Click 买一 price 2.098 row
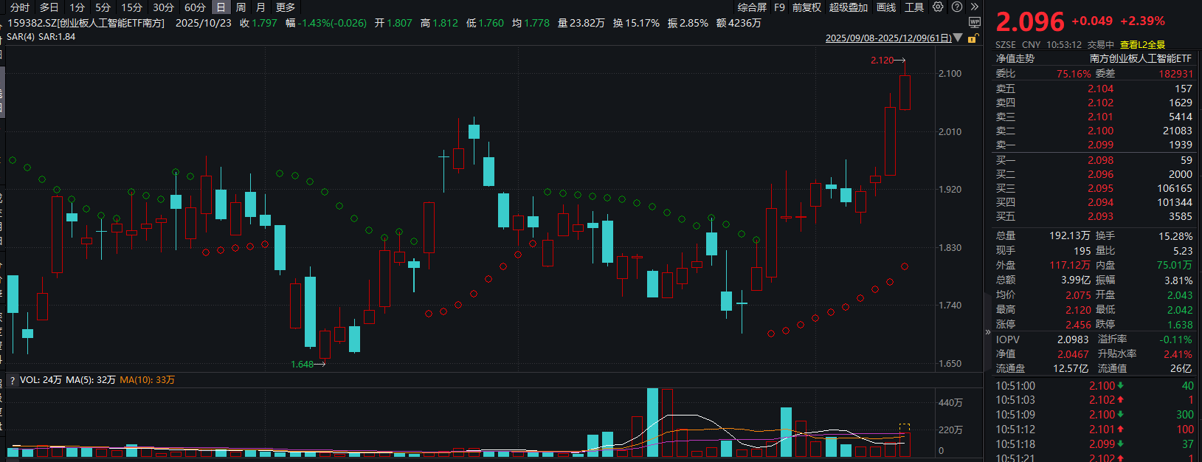This screenshot has width=1202, height=462. click(1094, 160)
